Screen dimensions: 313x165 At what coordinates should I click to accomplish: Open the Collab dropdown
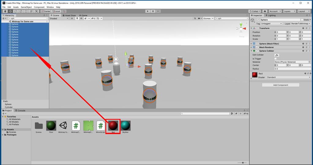(255, 11)
